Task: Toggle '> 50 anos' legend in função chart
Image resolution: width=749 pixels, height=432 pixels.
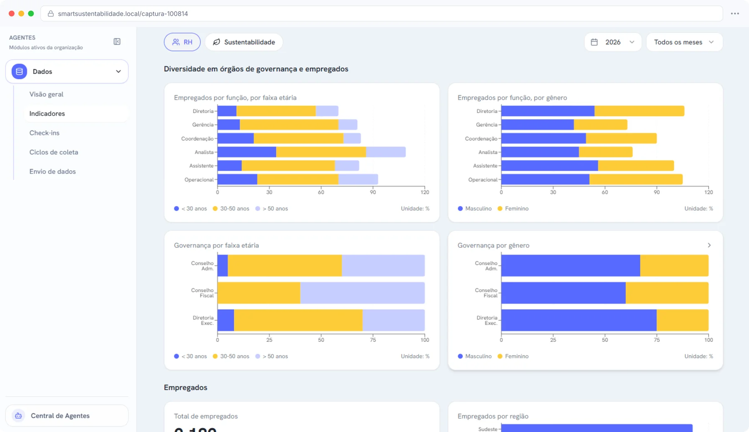Action: [x=271, y=209]
